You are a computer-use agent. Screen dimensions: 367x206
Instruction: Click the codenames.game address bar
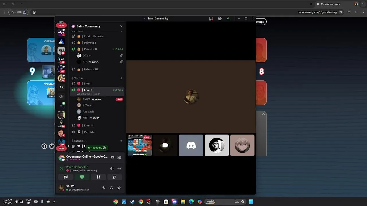pyautogui.click(x=317, y=12)
